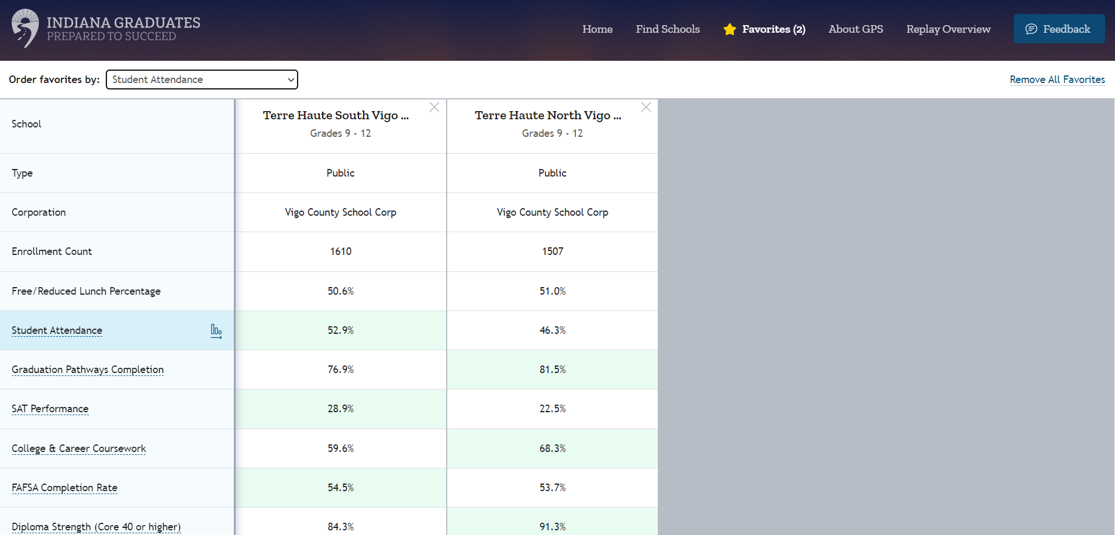The width and height of the screenshot is (1115, 535).
Task: Go to the Home menu item
Action: click(x=597, y=29)
